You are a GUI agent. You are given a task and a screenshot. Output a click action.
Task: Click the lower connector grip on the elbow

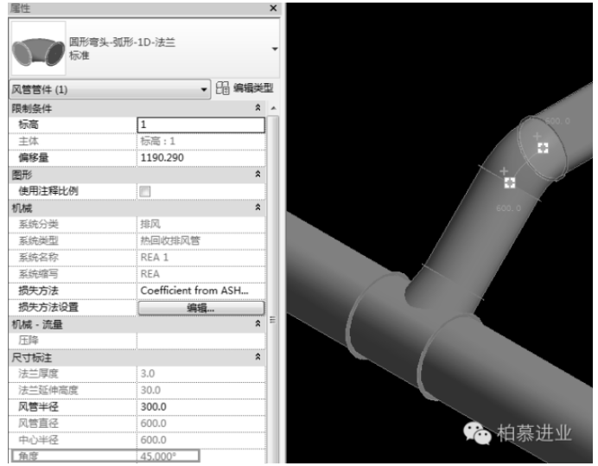510,182
